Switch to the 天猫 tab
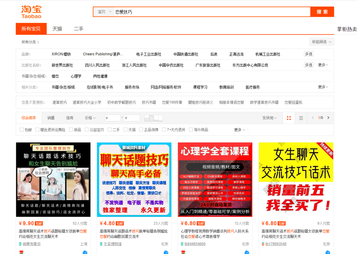 click(x=57, y=29)
